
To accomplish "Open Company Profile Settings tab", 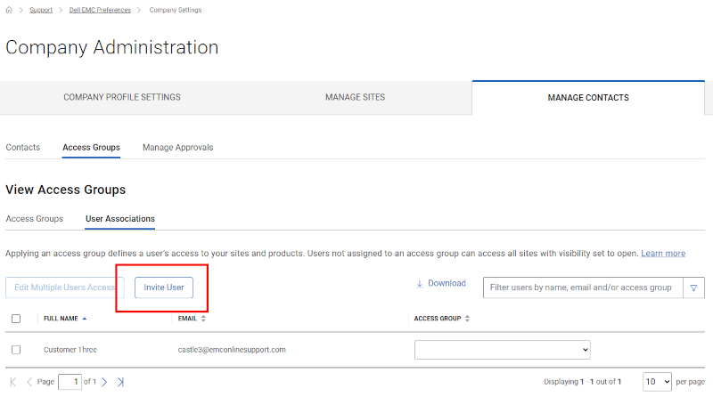I will click(122, 97).
